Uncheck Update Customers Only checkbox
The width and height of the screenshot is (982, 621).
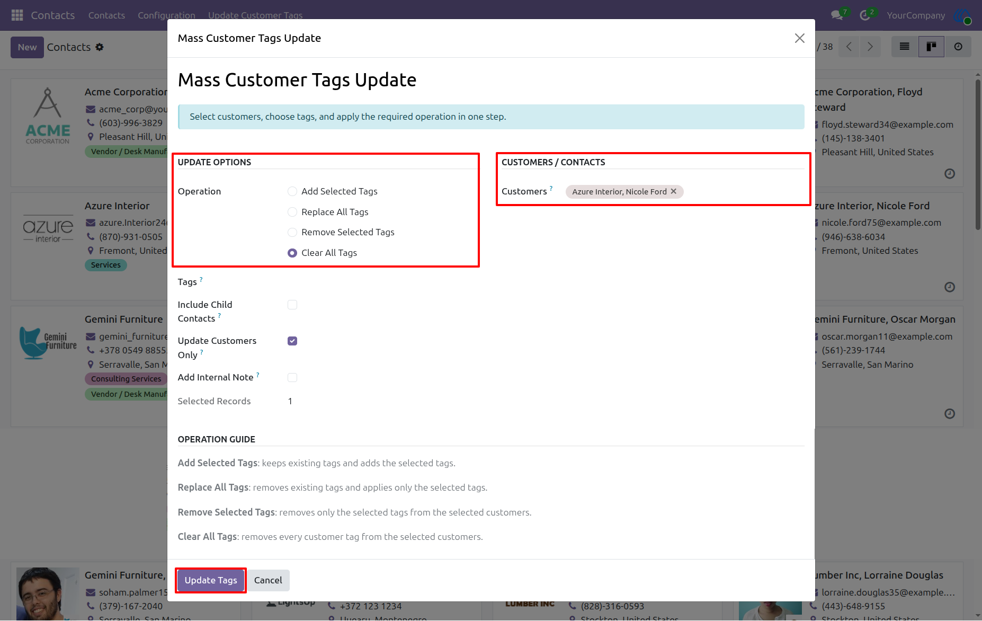pyautogui.click(x=292, y=341)
